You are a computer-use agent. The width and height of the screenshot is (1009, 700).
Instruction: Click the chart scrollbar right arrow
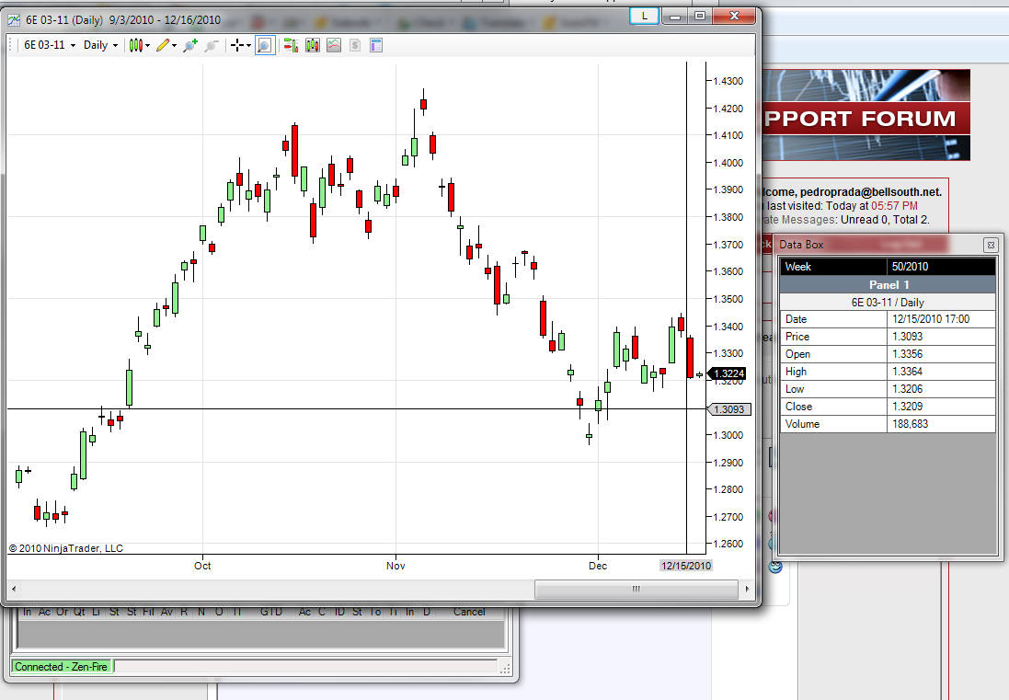click(x=747, y=589)
